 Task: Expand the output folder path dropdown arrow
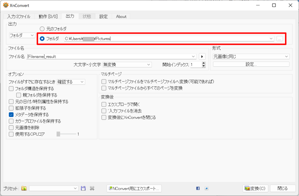click(x=271, y=38)
